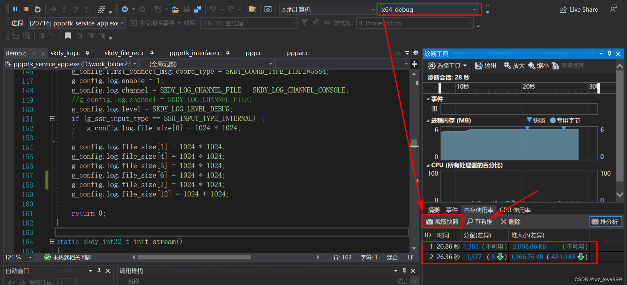Screen dimensions: 627x285
Task: Collapse the 进程内存 (MB) graph section
Action: [428, 121]
